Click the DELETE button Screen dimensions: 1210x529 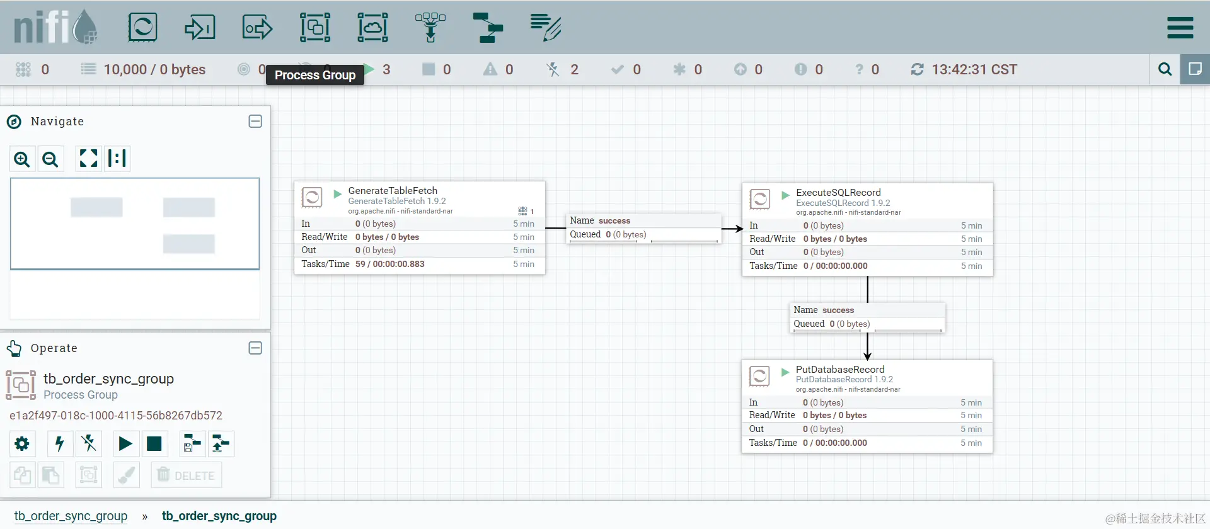tap(187, 475)
